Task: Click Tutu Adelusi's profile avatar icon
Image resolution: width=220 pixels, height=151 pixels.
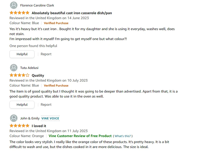Action: (x=13, y=68)
